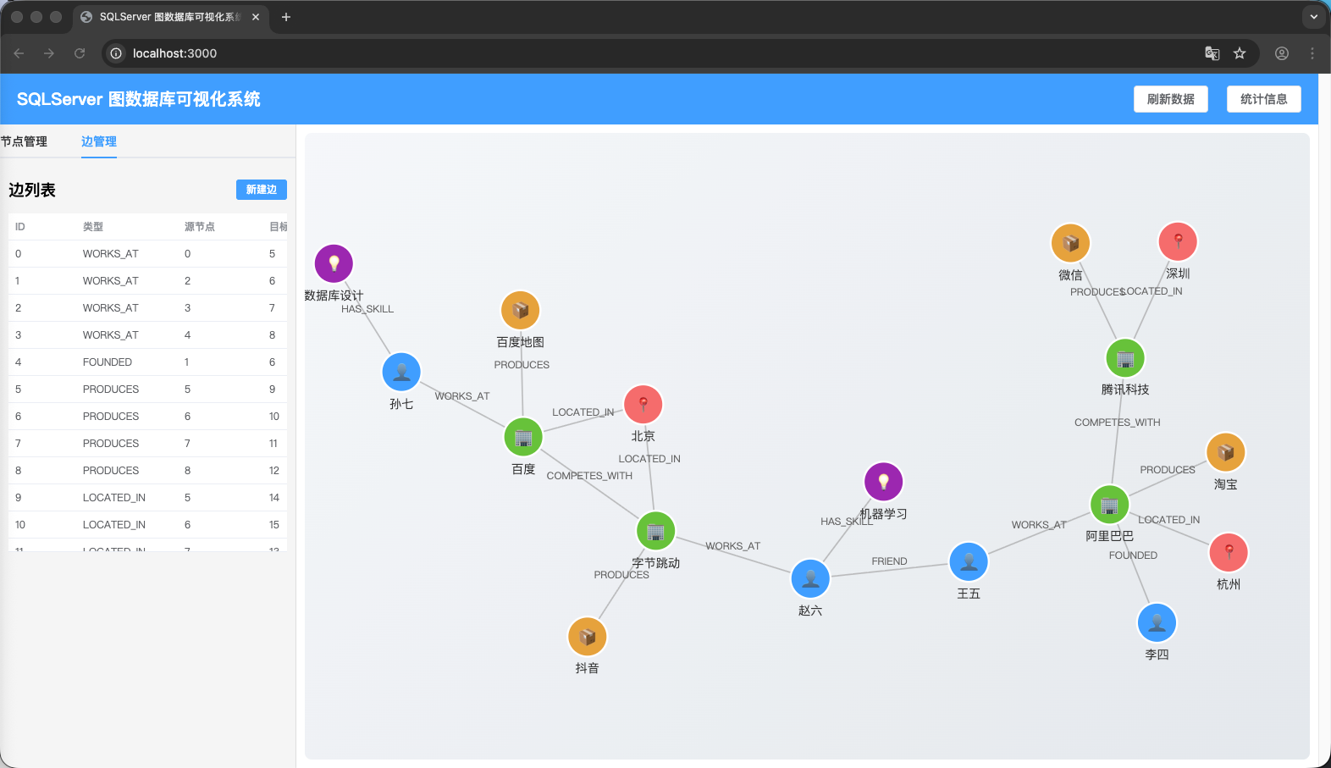Click the PRODUCES label below 百度地图
Image resolution: width=1331 pixels, height=768 pixels.
(522, 365)
